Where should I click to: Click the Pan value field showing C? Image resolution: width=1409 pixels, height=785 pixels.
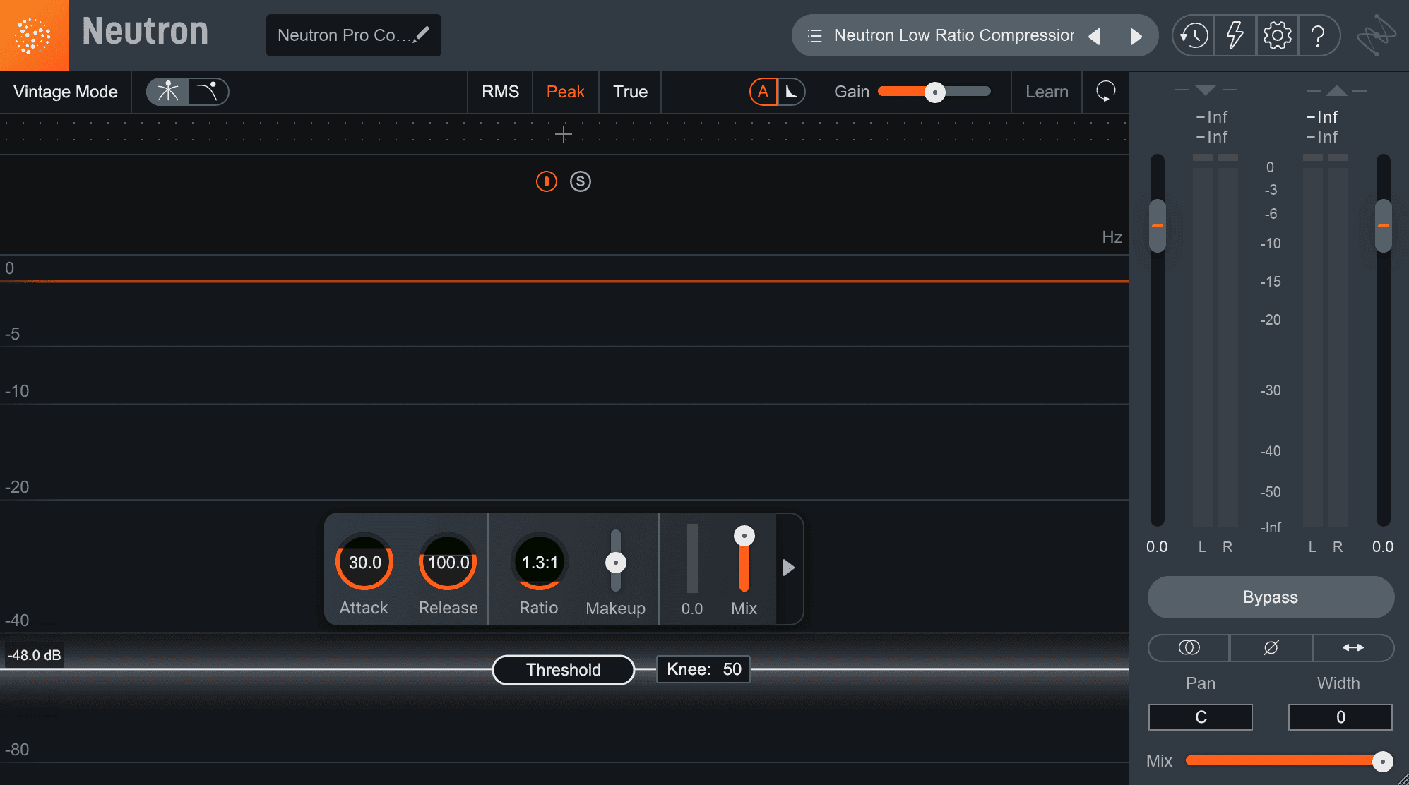[x=1201, y=717]
